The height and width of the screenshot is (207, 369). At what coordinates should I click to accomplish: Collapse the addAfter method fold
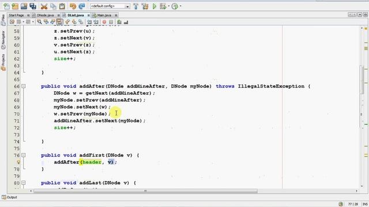click(x=24, y=86)
